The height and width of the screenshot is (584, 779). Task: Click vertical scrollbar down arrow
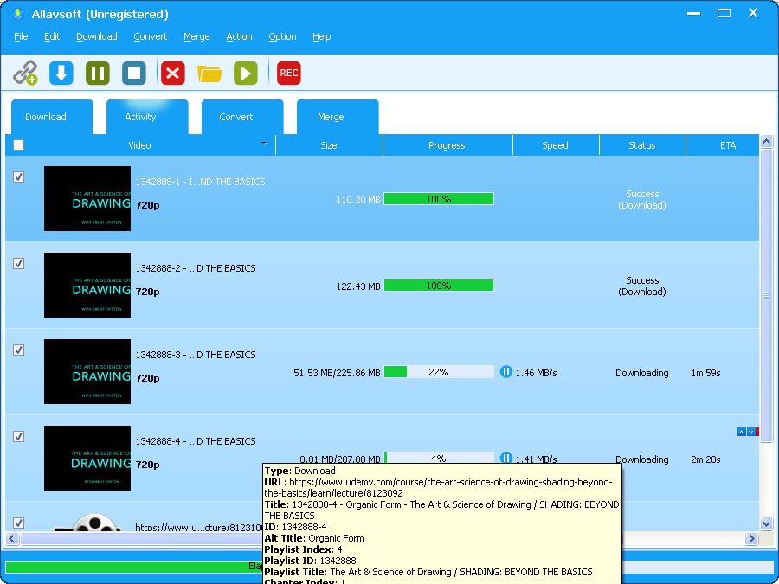[x=766, y=523]
